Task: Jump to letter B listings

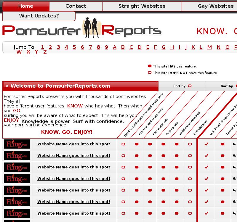Action: (123, 47)
